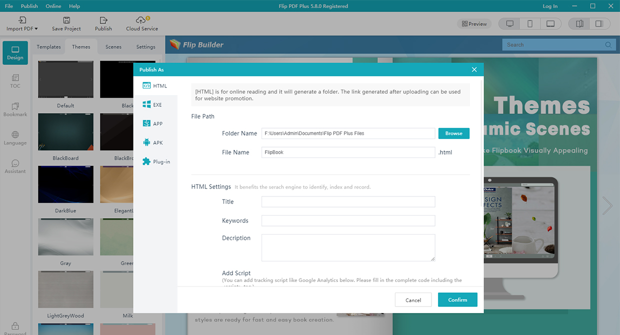This screenshot has width=620, height=335.
Task: Open the Assistant sidebar panel
Action: click(x=15, y=166)
